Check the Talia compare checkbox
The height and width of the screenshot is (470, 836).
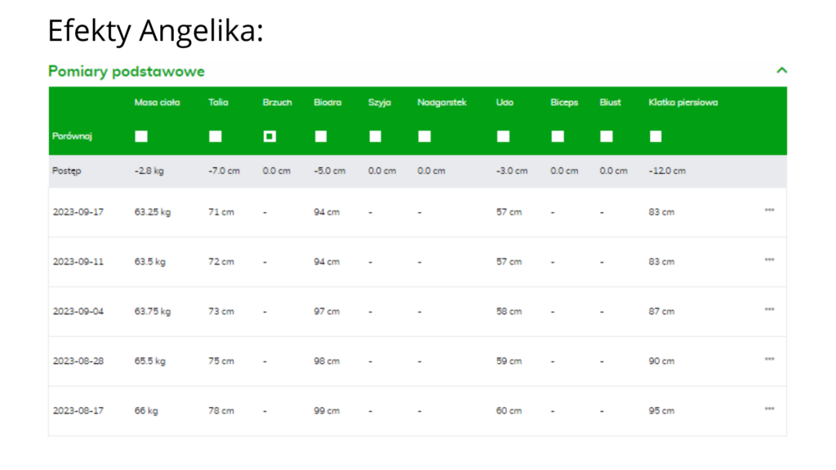(x=215, y=136)
